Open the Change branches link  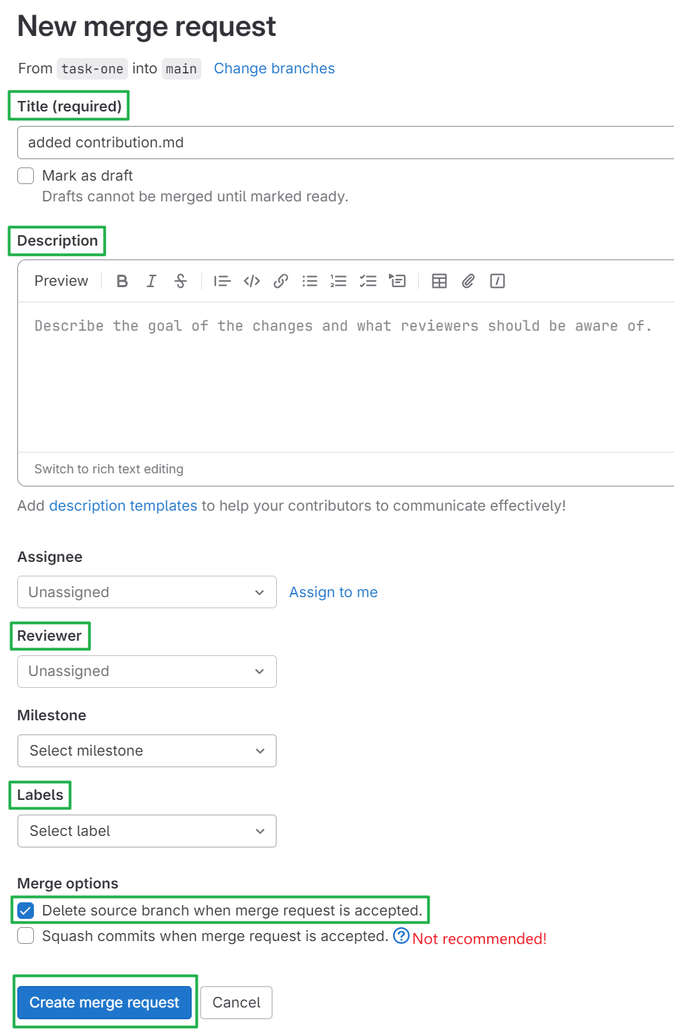click(274, 69)
